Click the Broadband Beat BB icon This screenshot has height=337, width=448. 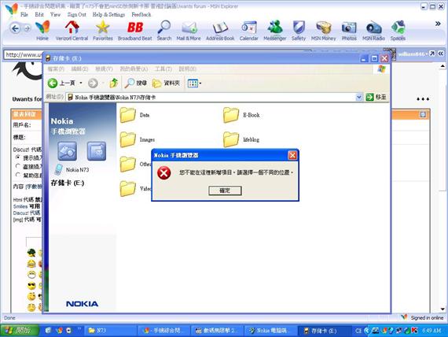(x=135, y=28)
